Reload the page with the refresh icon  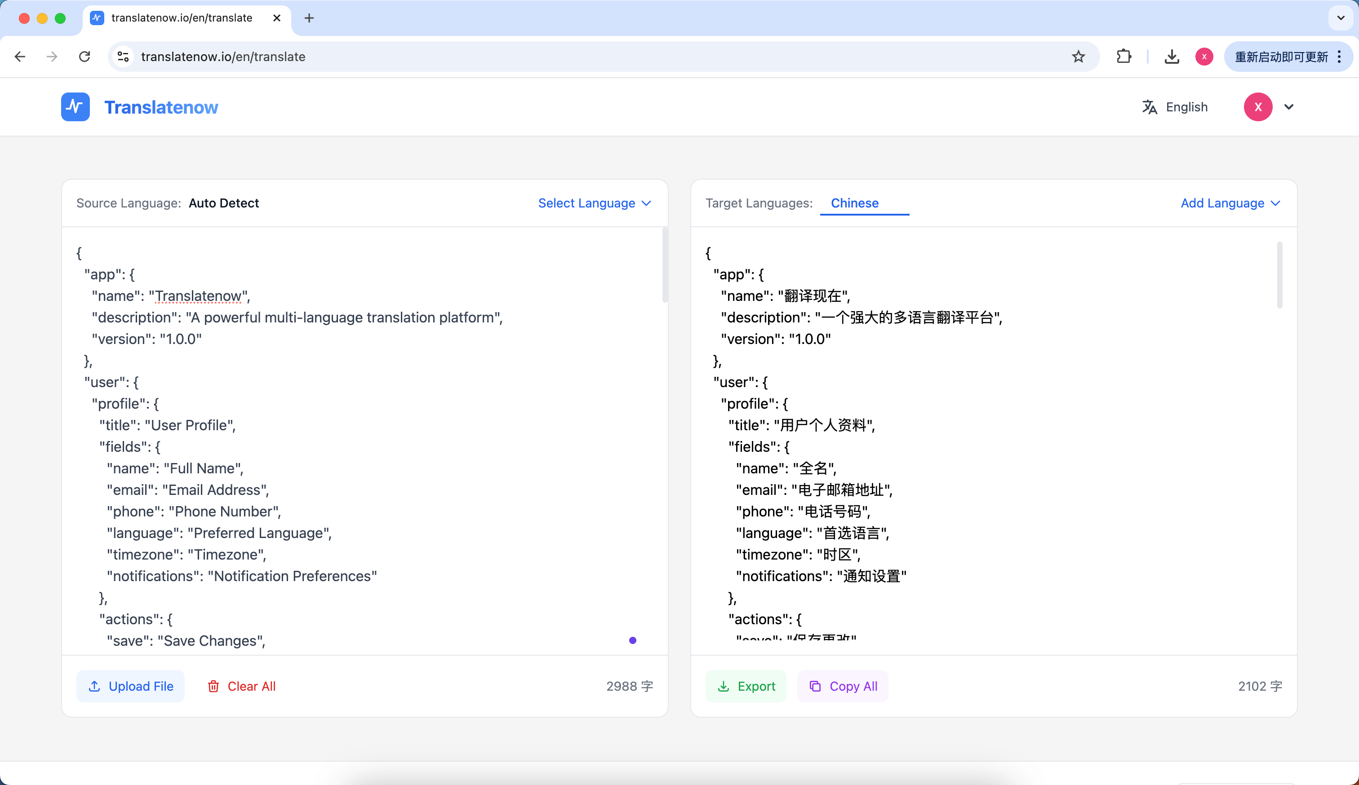[x=84, y=57]
